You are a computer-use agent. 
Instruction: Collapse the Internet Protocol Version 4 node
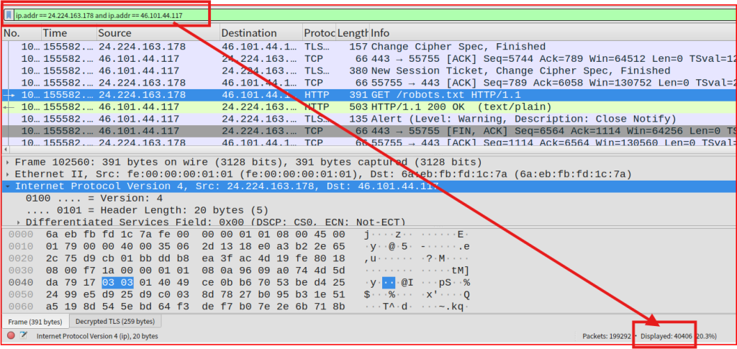(x=8, y=186)
